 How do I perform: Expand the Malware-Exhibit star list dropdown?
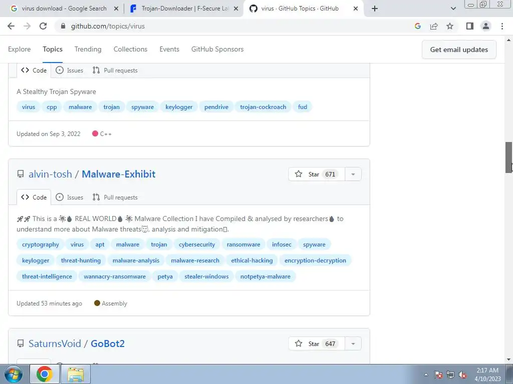point(353,174)
